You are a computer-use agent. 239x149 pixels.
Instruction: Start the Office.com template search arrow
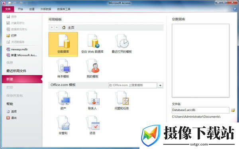tap(160, 85)
